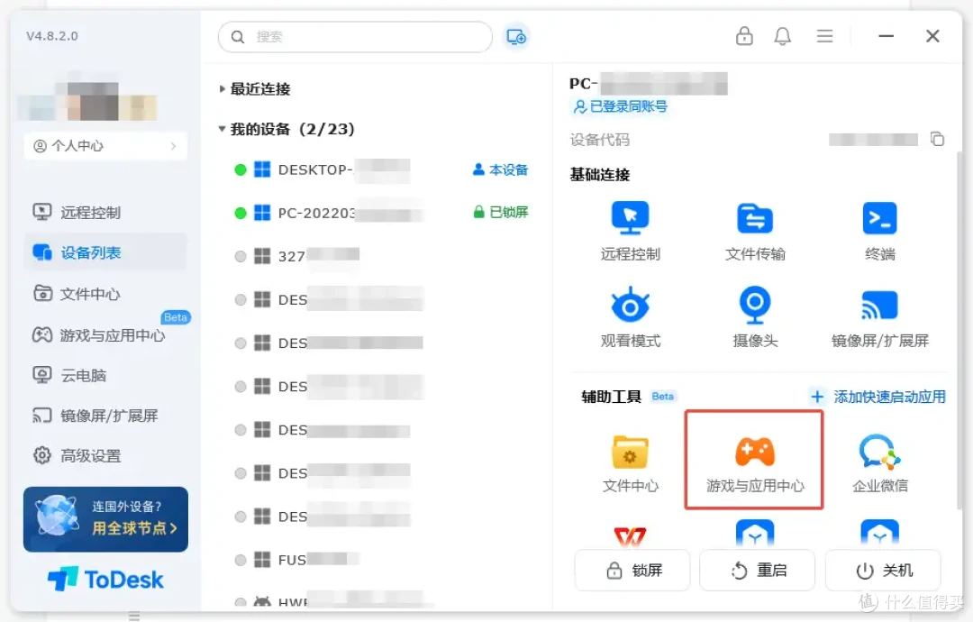
Task: Open the 个人中心 personal center
Action: coord(105,146)
